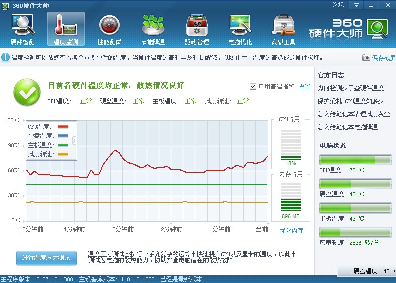Minimize the 360硬件大师 window
The height and width of the screenshot is (283, 396).
(371, 5)
